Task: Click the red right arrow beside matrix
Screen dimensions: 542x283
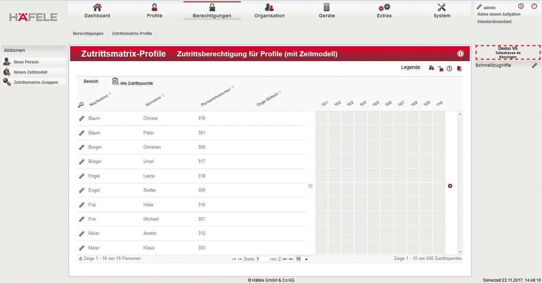Action: pyautogui.click(x=450, y=186)
